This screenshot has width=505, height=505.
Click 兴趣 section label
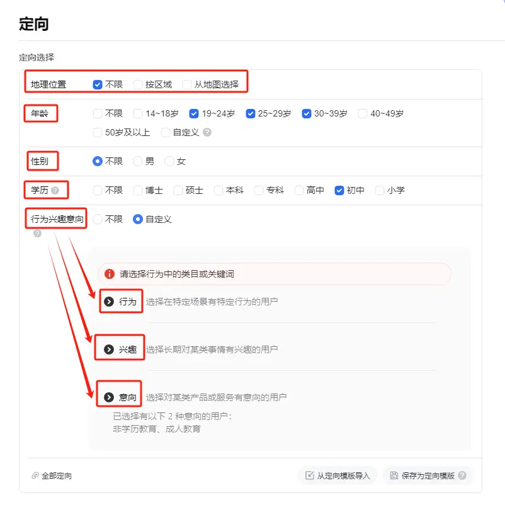[x=128, y=349]
